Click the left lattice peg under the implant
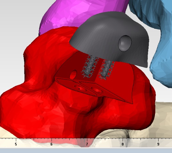This screenshot has width=172, height=153. click(90, 67)
